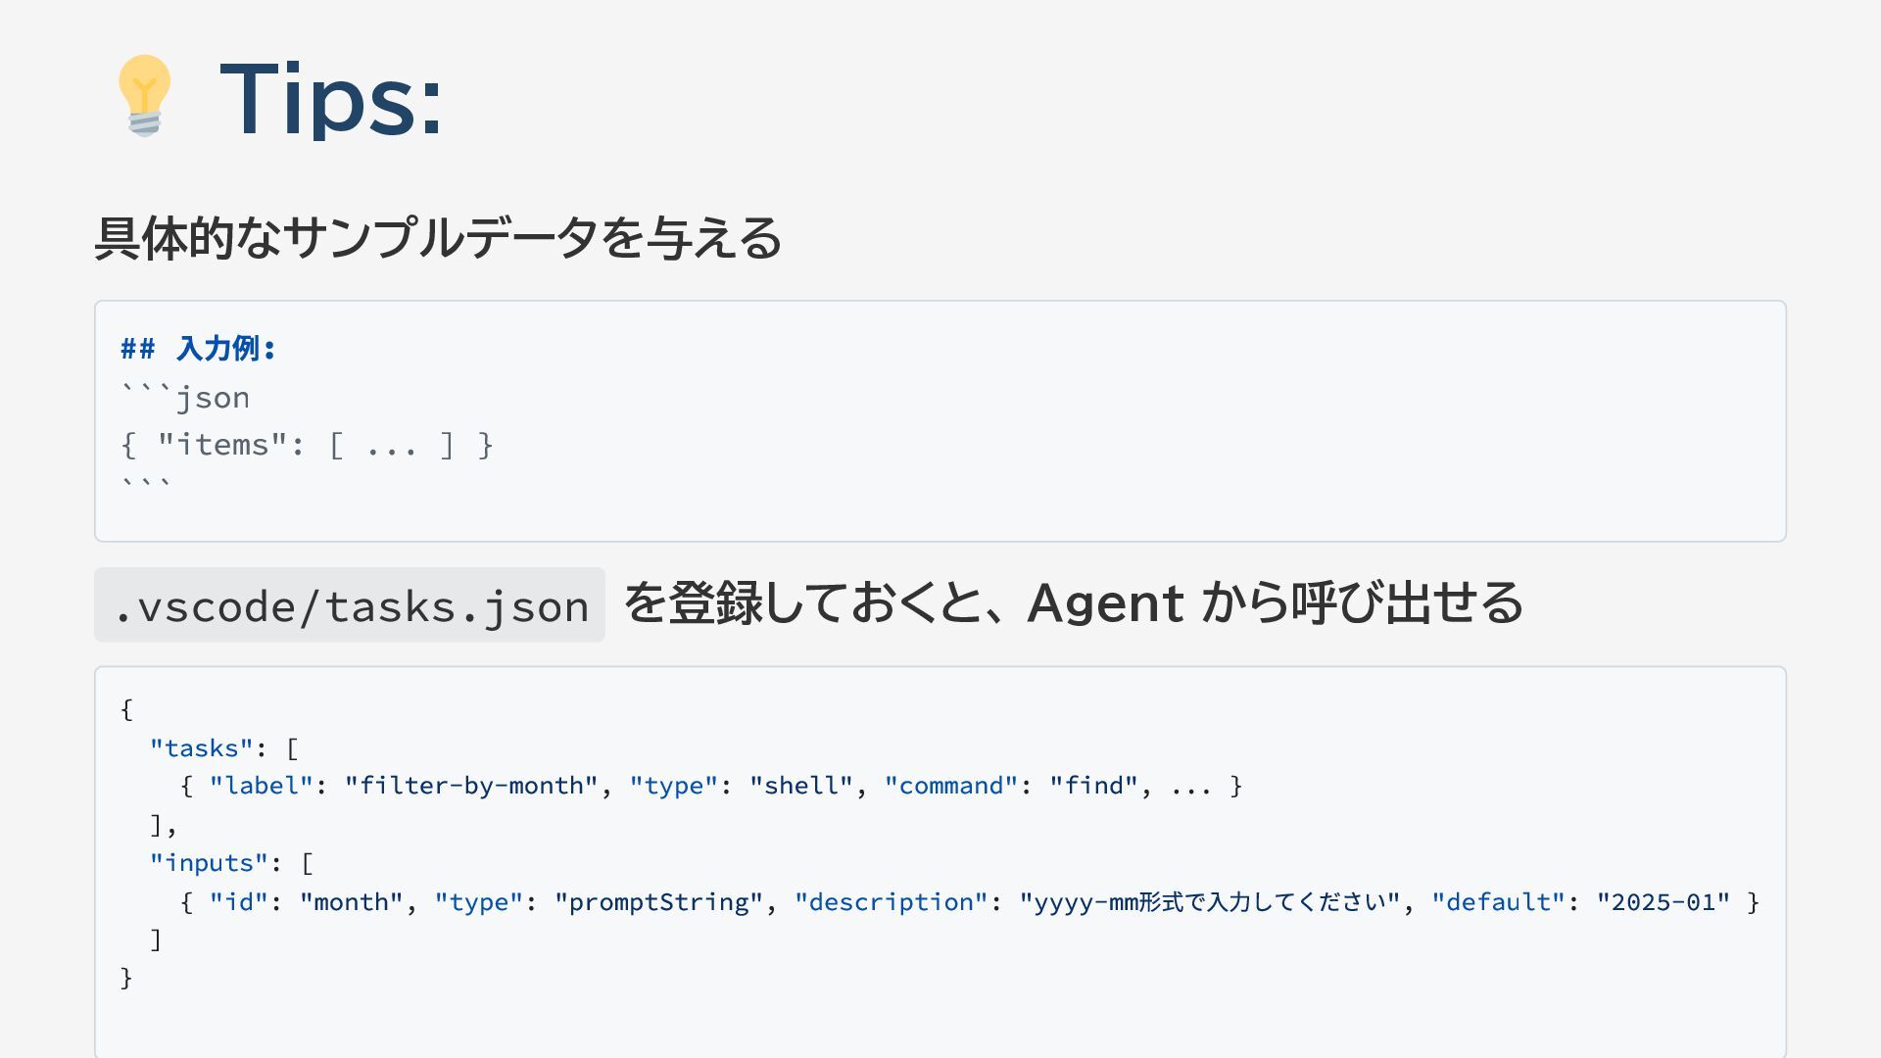Click the .vscode/tasks.json inline code label
This screenshot has width=1881, height=1058.
pos(350,605)
